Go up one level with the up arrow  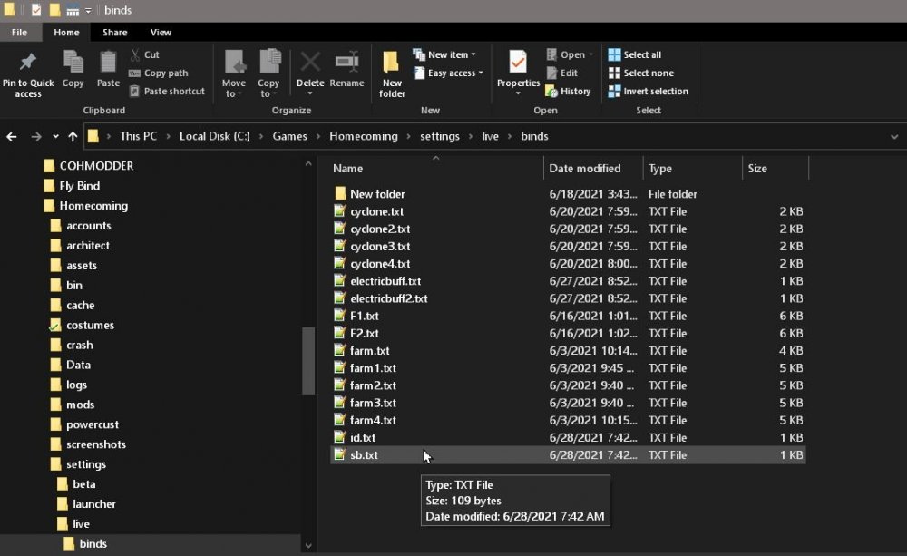coord(73,136)
